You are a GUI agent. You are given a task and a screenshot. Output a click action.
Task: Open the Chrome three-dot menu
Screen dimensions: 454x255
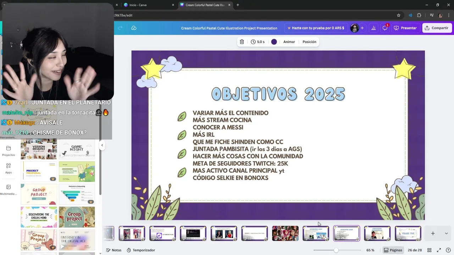click(449, 15)
